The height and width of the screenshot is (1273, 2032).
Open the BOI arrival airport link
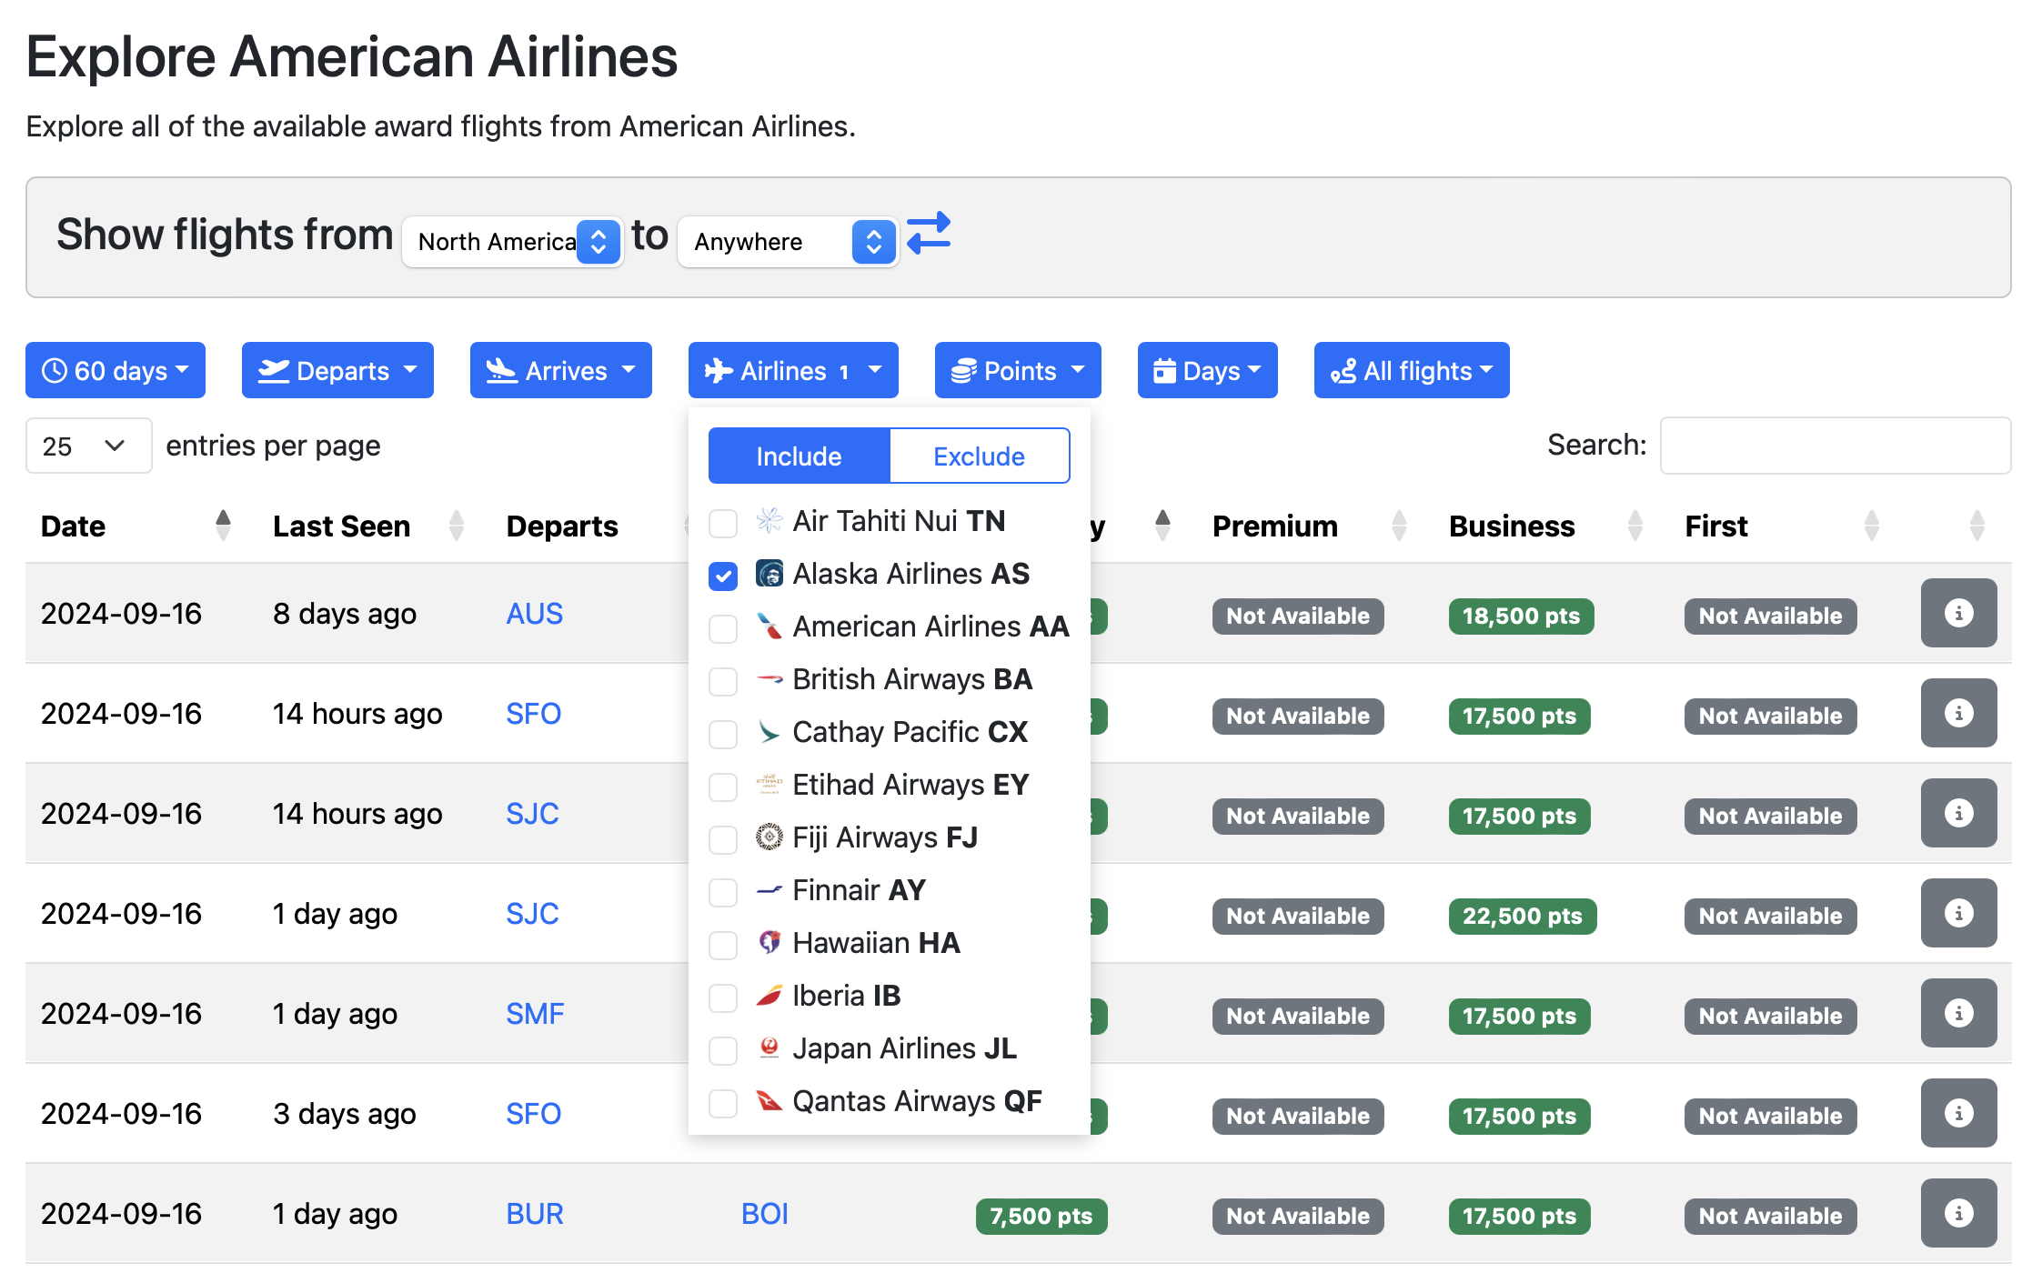pyautogui.click(x=765, y=1214)
